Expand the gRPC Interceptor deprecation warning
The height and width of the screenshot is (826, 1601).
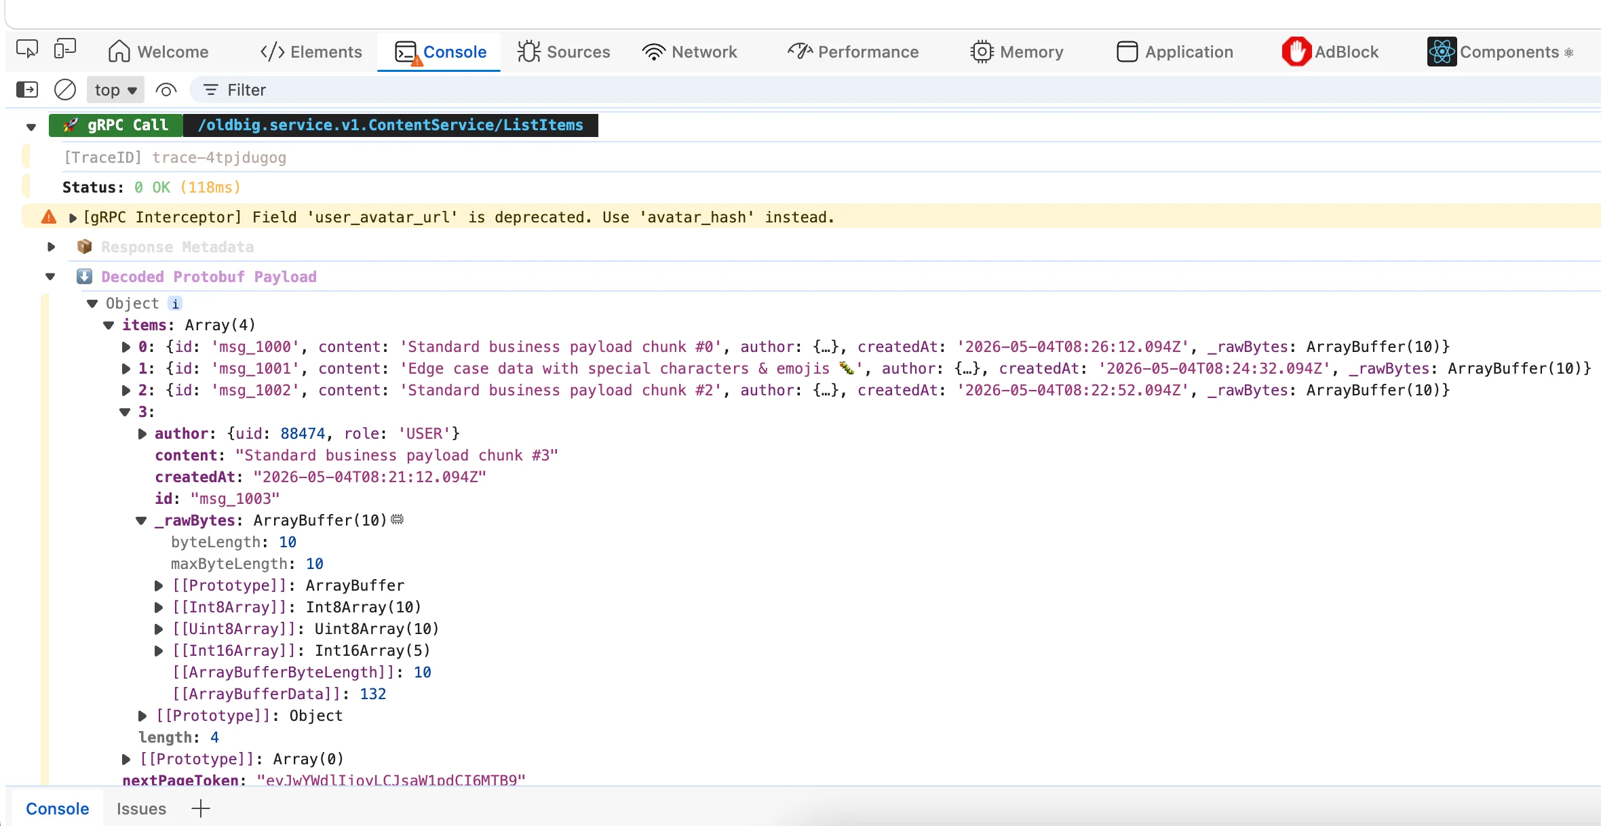(73, 218)
